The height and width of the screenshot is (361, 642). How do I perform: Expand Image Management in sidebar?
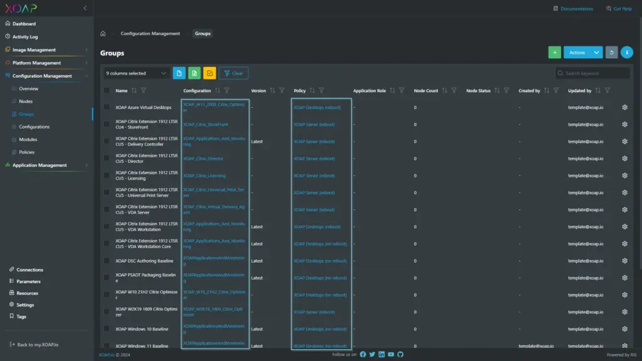tap(46, 50)
